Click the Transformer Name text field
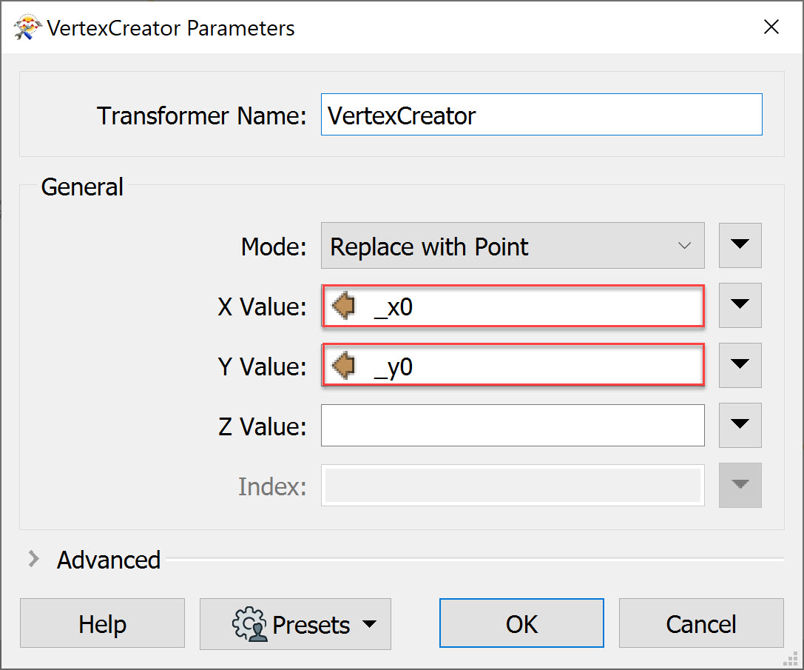The height and width of the screenshot is (670, 804). (x=541, y=115)
